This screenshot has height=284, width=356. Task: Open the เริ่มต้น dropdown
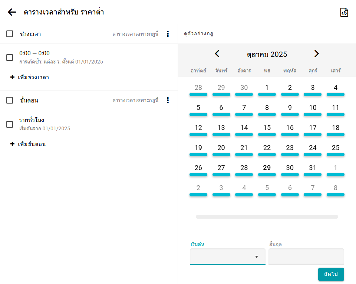(x=227, y=257)
